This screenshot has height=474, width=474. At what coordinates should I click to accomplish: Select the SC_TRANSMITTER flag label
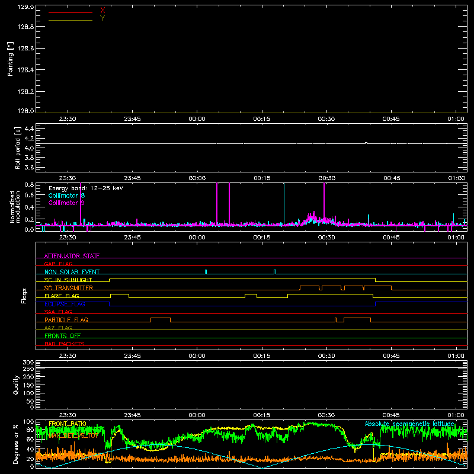coord(69,287)
